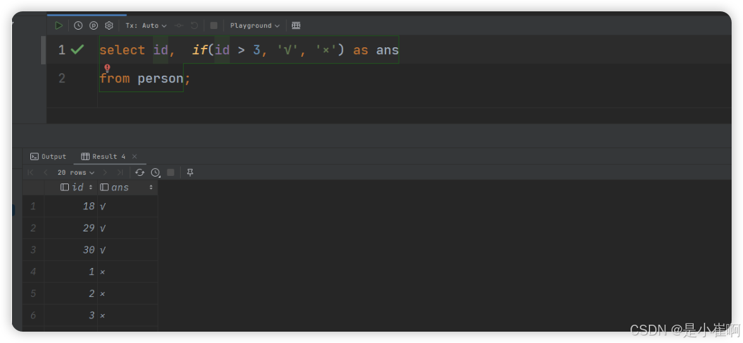The height and width of the screenshot is (343, 743).
Task: Run the query with the green Execute icon
Action: coord(59,26)
